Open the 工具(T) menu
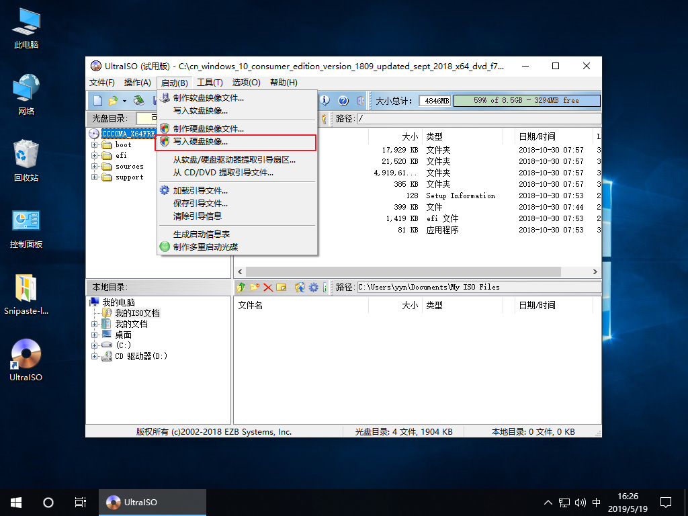The image size is (688, 516). point(210,83)
